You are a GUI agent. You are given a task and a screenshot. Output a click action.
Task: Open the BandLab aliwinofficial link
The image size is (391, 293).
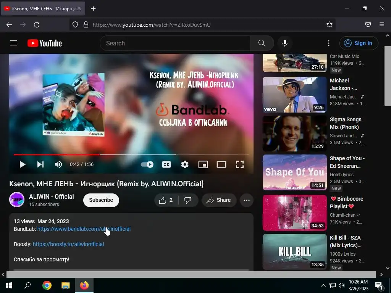click(x=84, y=229)
